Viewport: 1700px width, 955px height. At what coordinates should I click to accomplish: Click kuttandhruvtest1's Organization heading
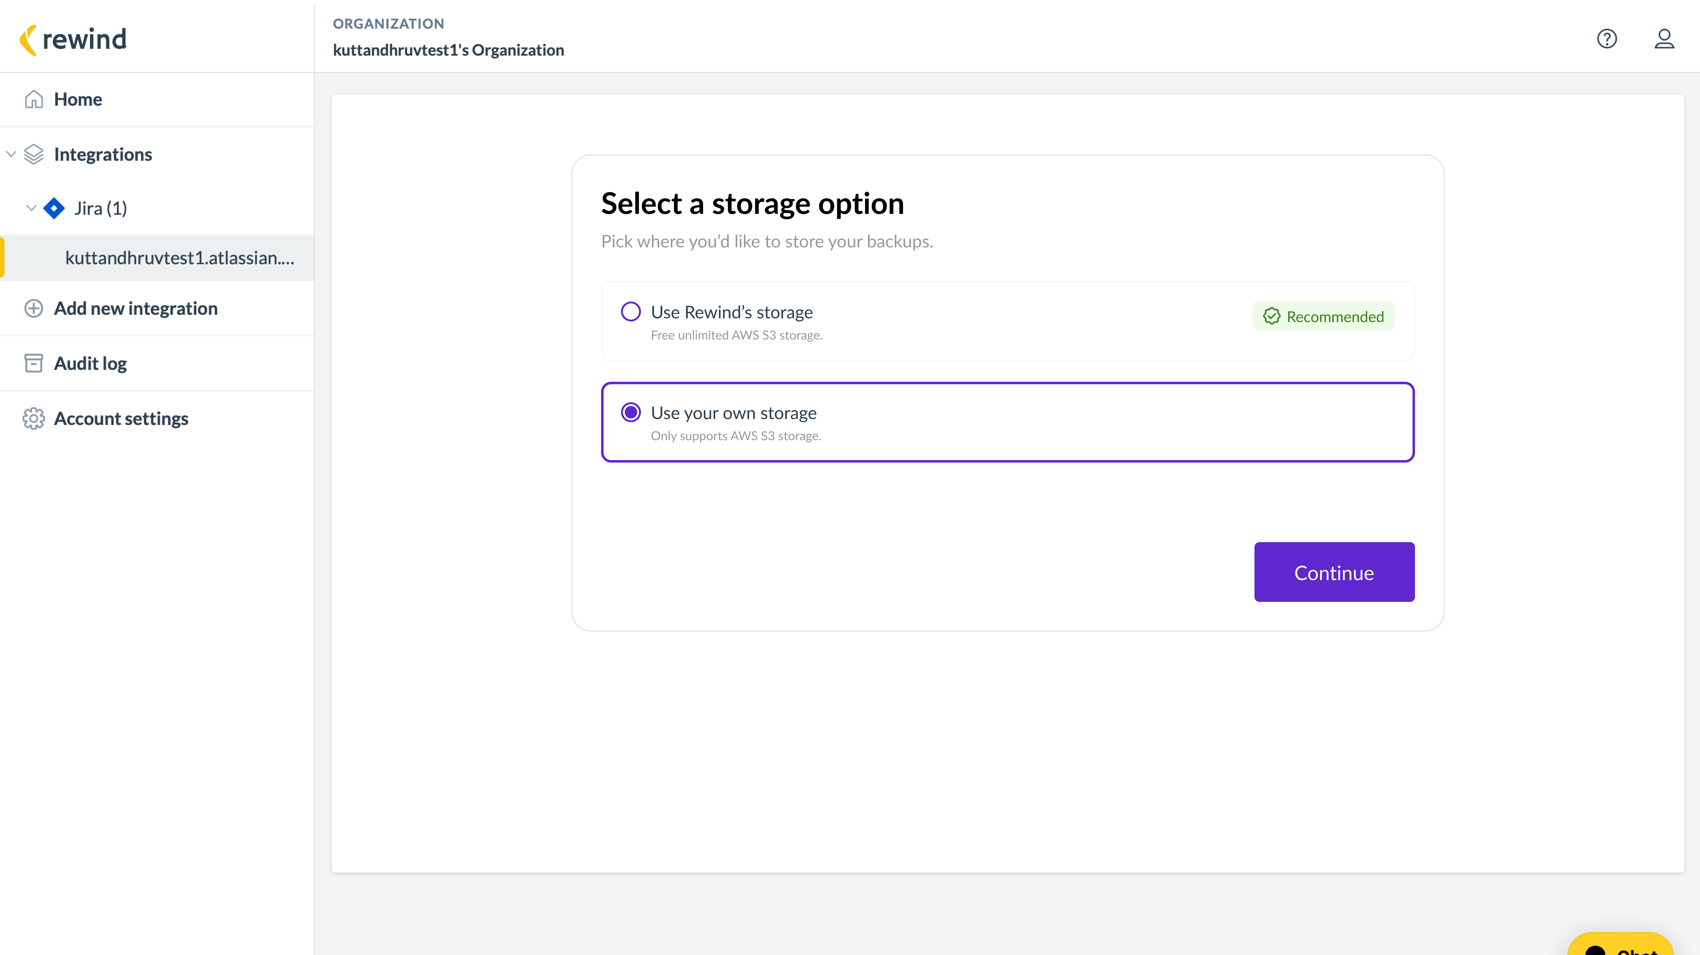pyautogui.click(x=448, y=49)
